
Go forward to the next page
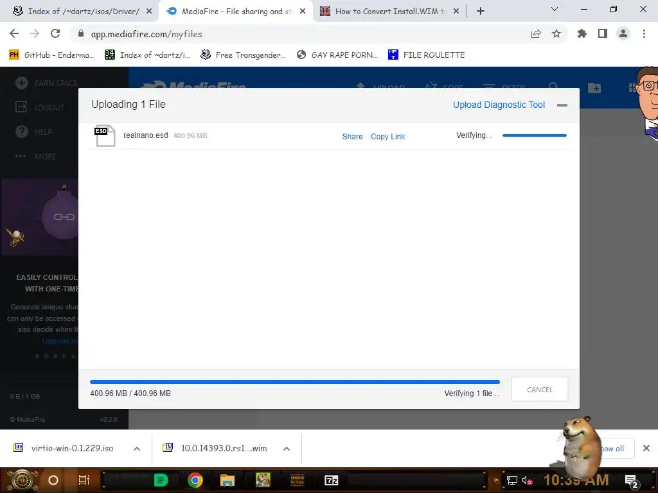click(x=35, y=33)
